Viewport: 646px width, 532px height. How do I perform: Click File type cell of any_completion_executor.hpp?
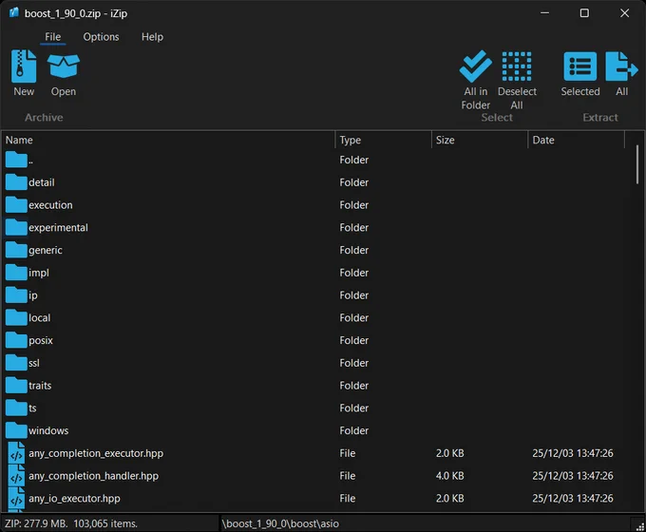click(348, 453)
